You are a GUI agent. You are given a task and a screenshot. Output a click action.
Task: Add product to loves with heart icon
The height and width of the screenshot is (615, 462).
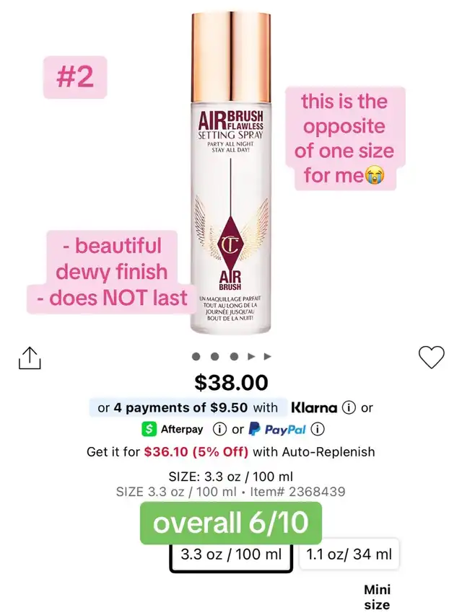coord(432,357)
